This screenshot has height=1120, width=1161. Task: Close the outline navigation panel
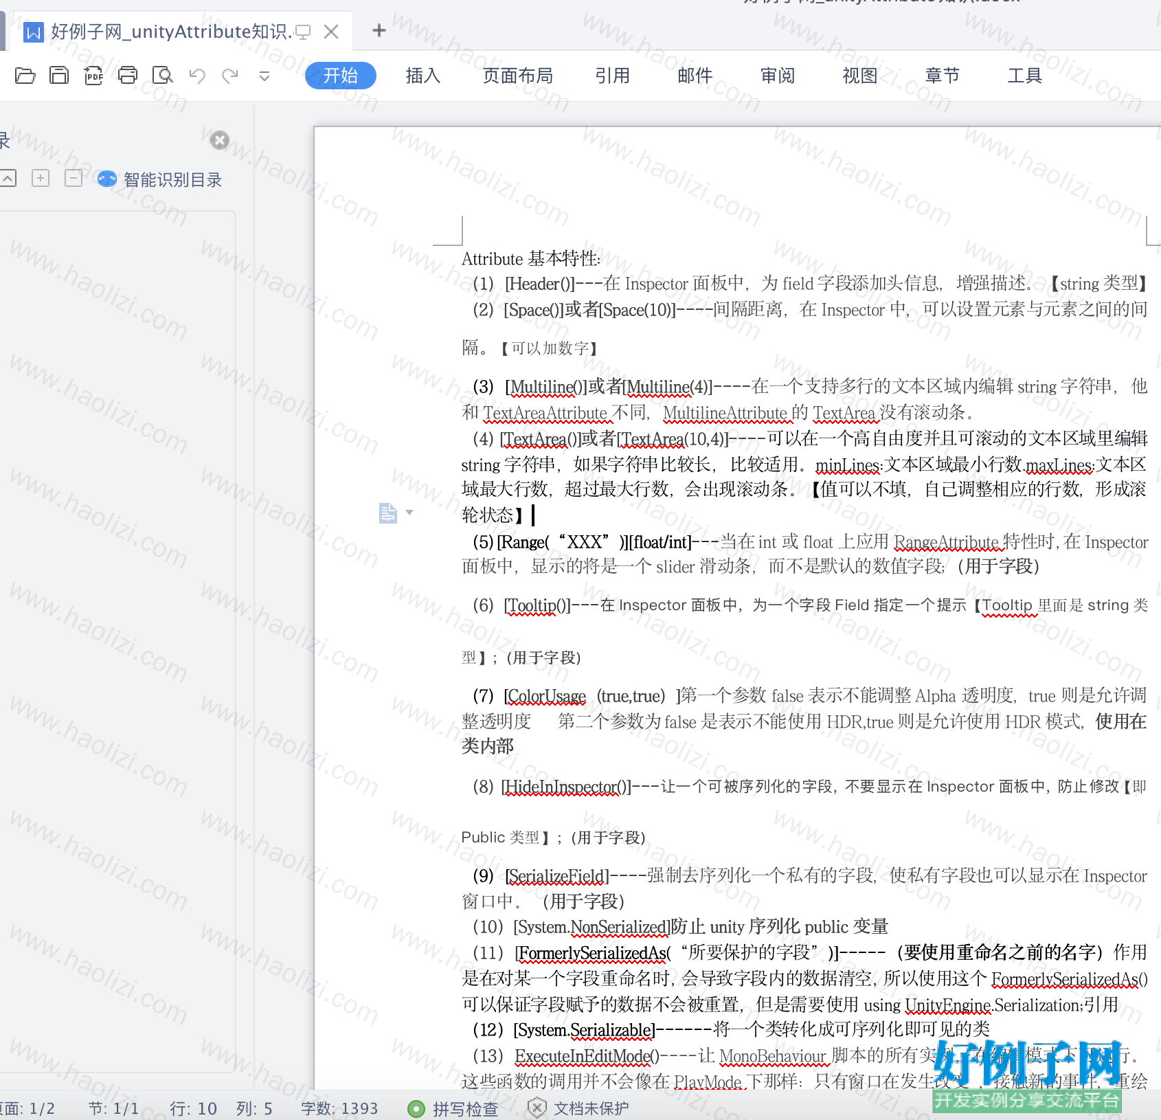pyautogui.click(x=219, y=140)
